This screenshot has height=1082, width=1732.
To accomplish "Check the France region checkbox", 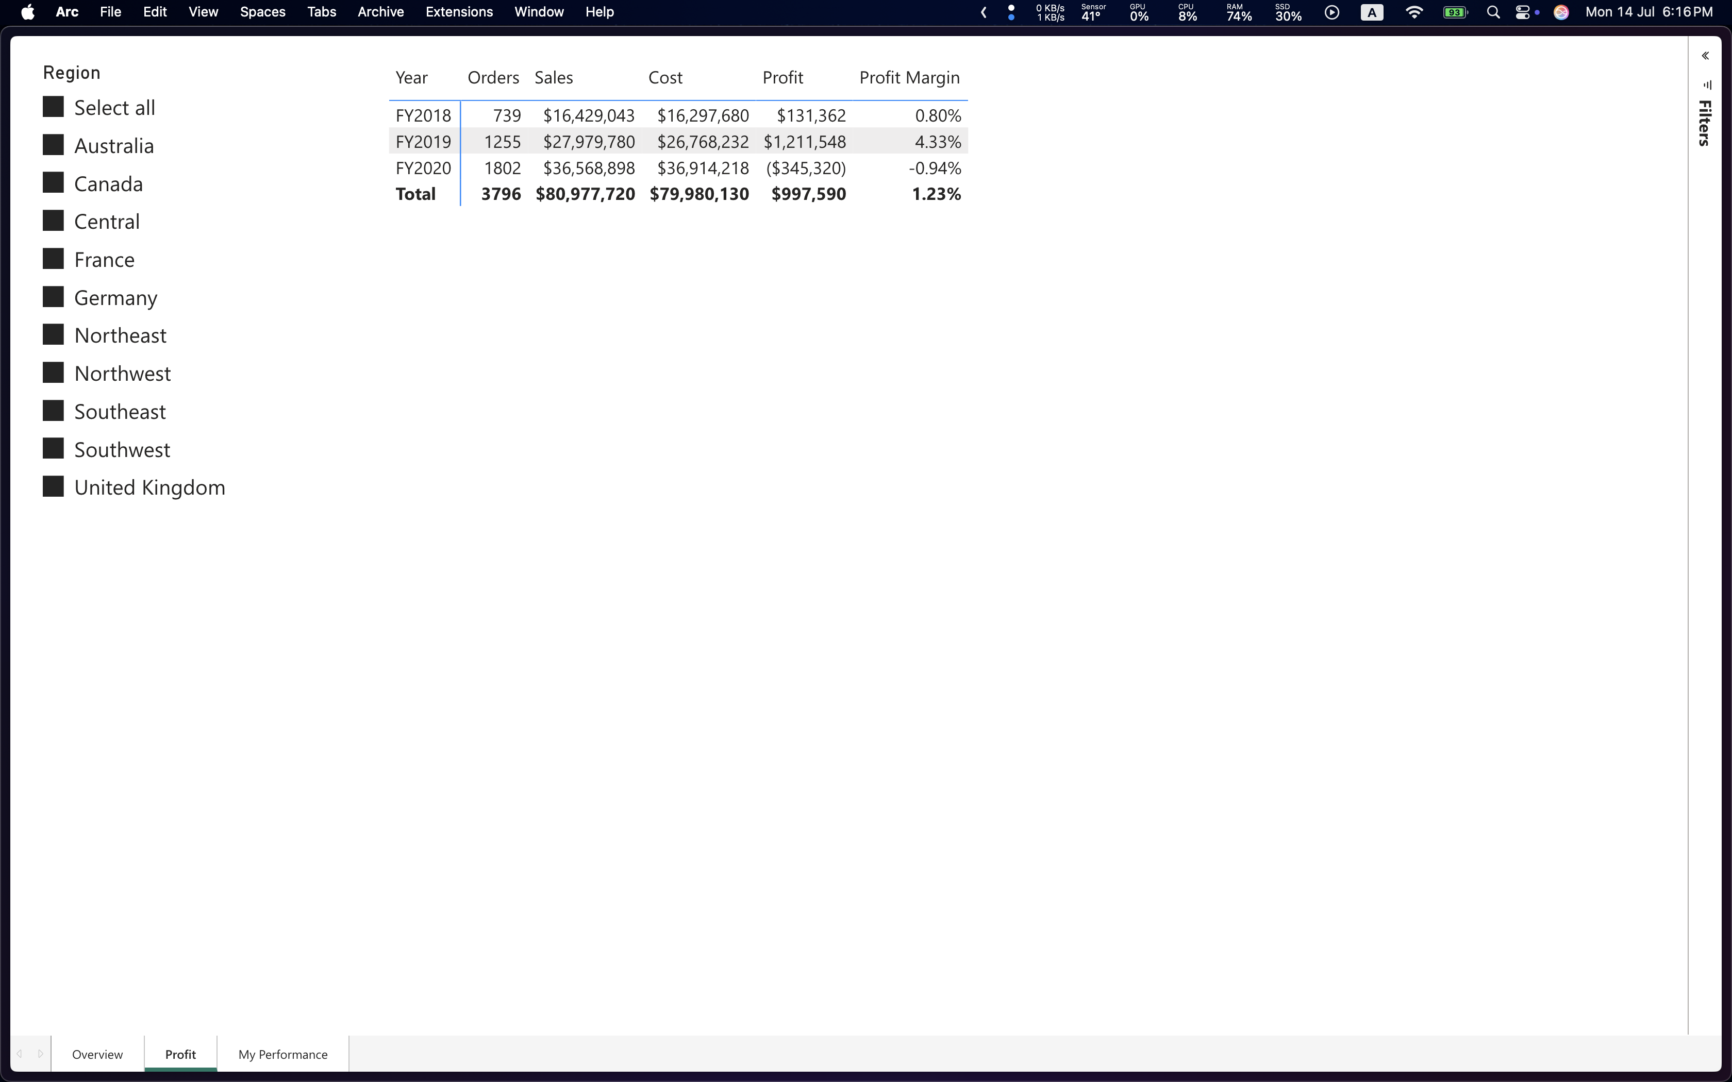I will (x=54, y=258).
